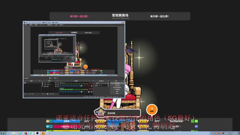Open the 文件(F) menu in OBS
The height and width of the screenshot is (135, 240).
click(26, 25)
